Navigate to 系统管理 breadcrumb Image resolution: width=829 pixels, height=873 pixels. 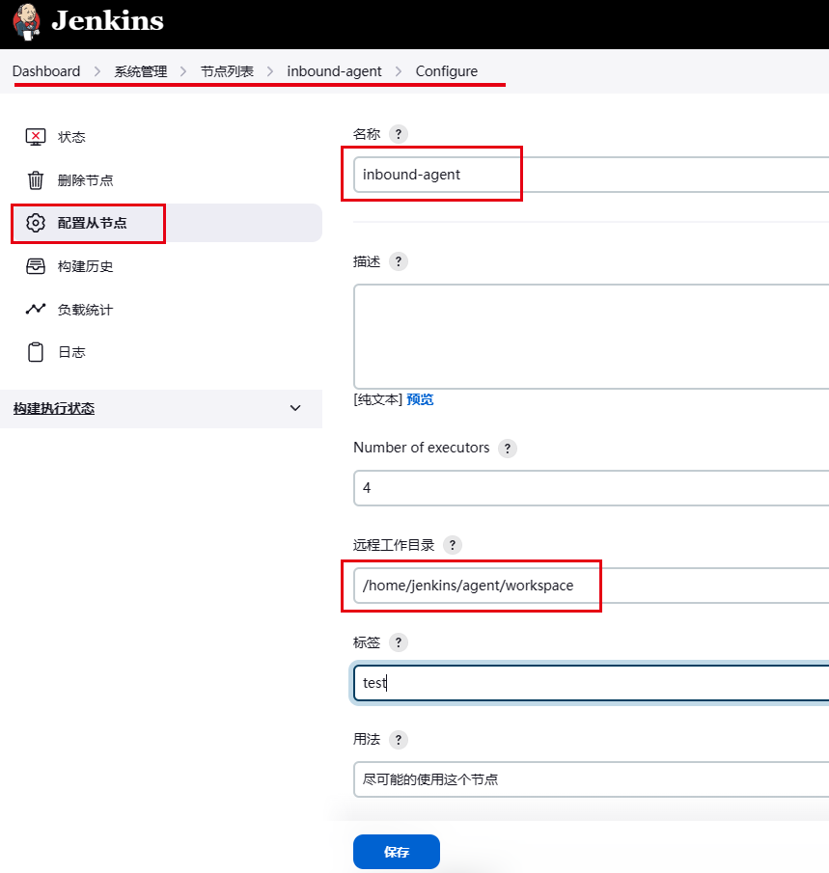click(x=141, y=71)
